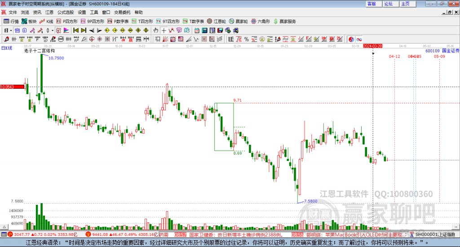Open the calculator icon in toolbar

click(204, 30)
